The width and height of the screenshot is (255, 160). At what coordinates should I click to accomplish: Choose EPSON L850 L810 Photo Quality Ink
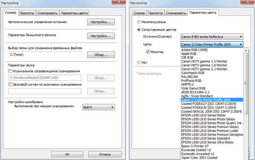coord(212,123)
